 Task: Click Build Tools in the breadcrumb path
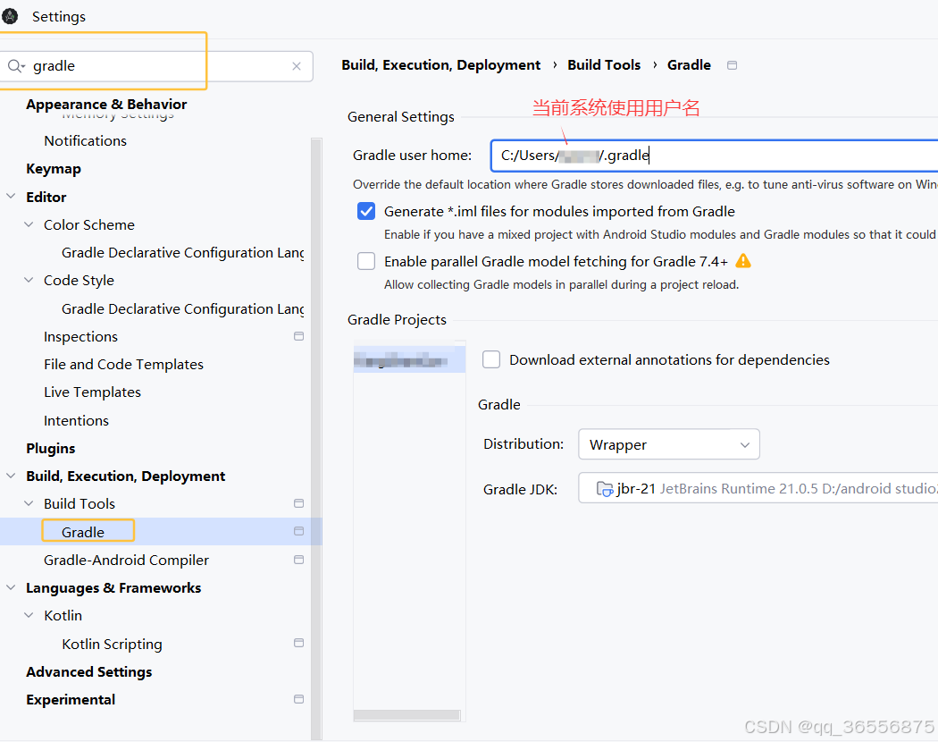pyautogui.click(x=604, y=64)
